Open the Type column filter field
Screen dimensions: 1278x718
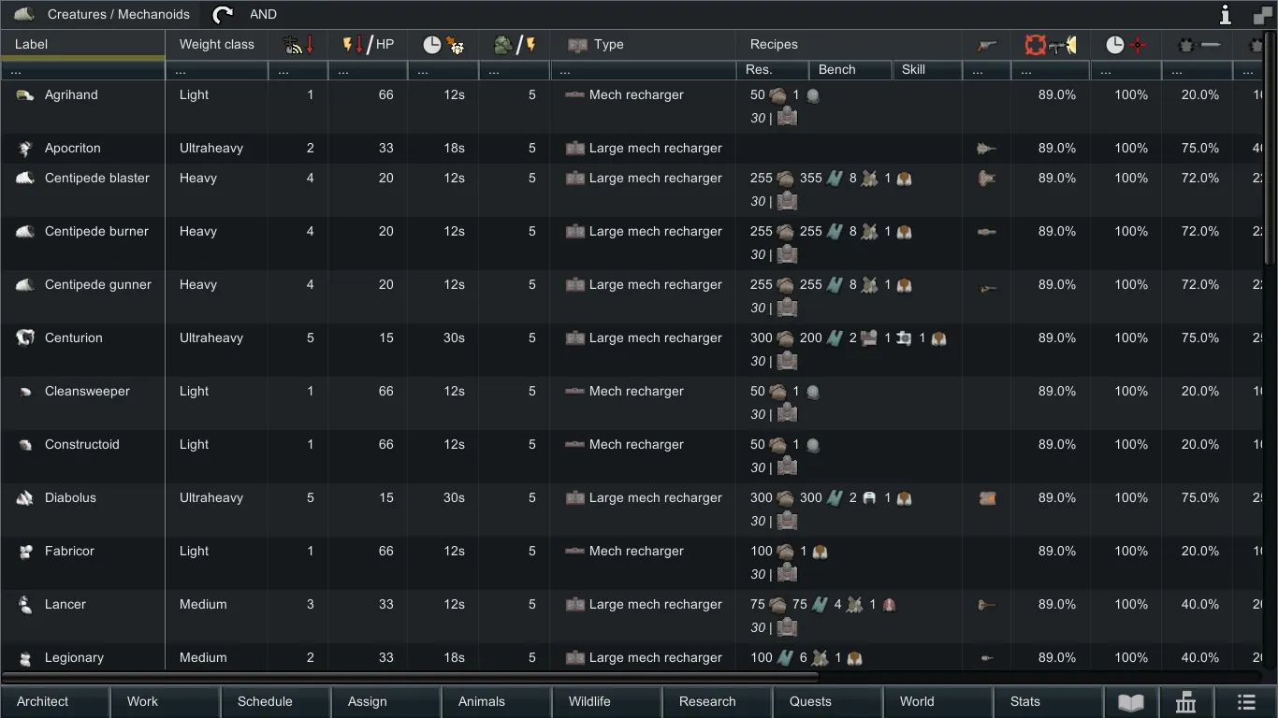643,71
